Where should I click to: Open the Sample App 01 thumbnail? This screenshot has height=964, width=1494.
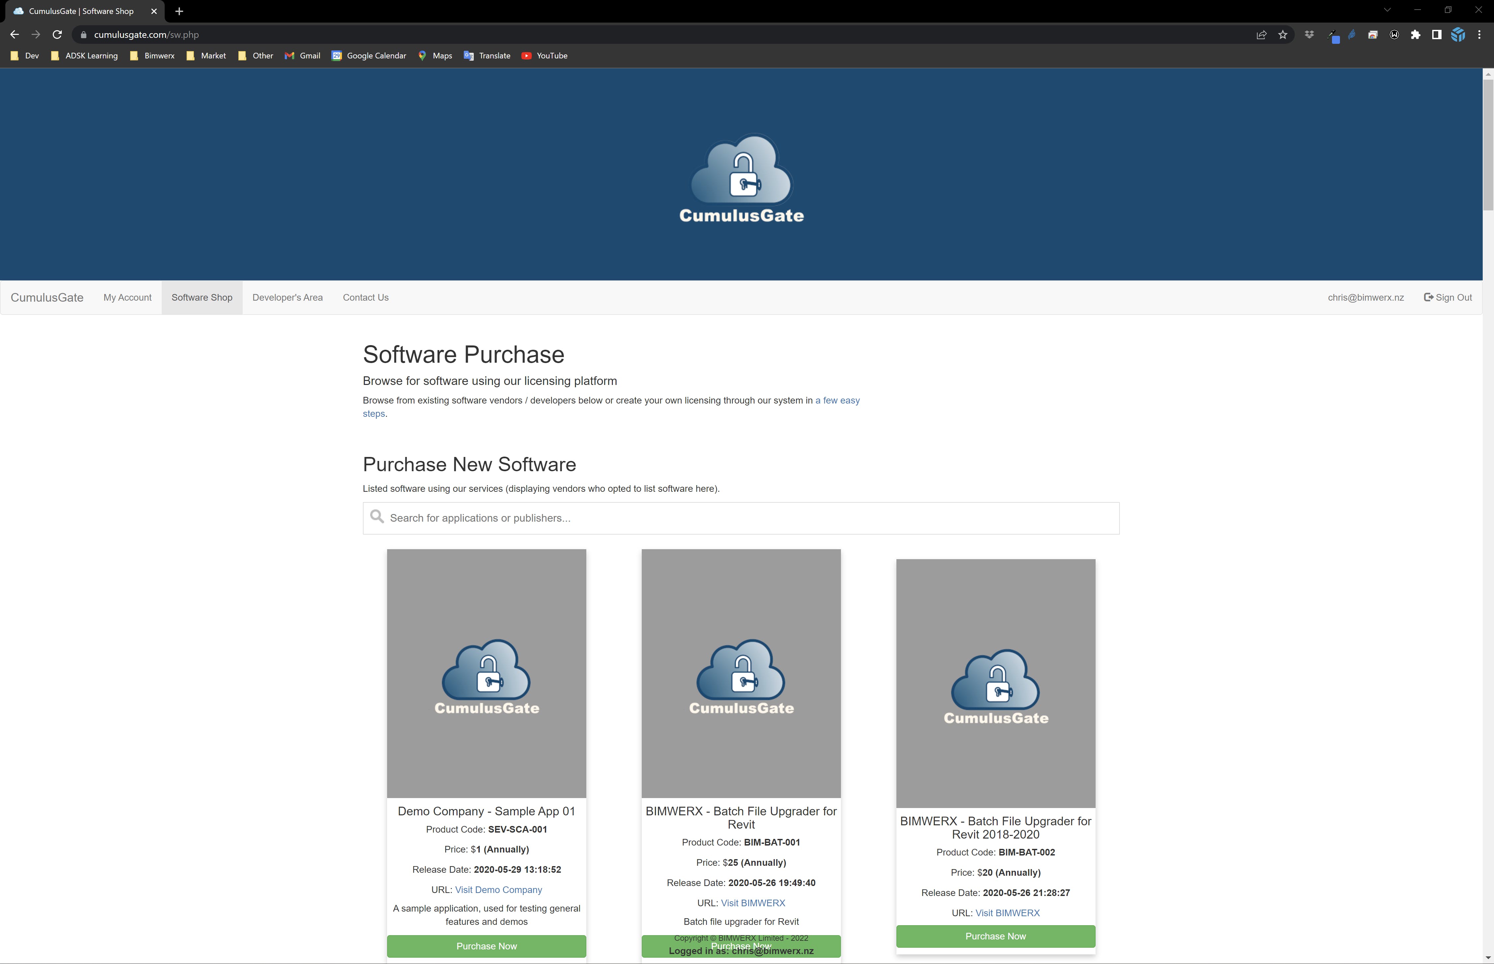point(486,674)
